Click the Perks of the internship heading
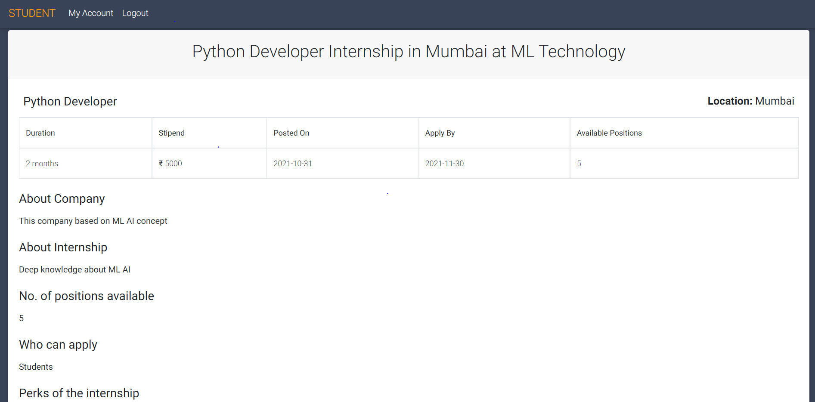Viewport: 815px width, 402px height. 79,393
